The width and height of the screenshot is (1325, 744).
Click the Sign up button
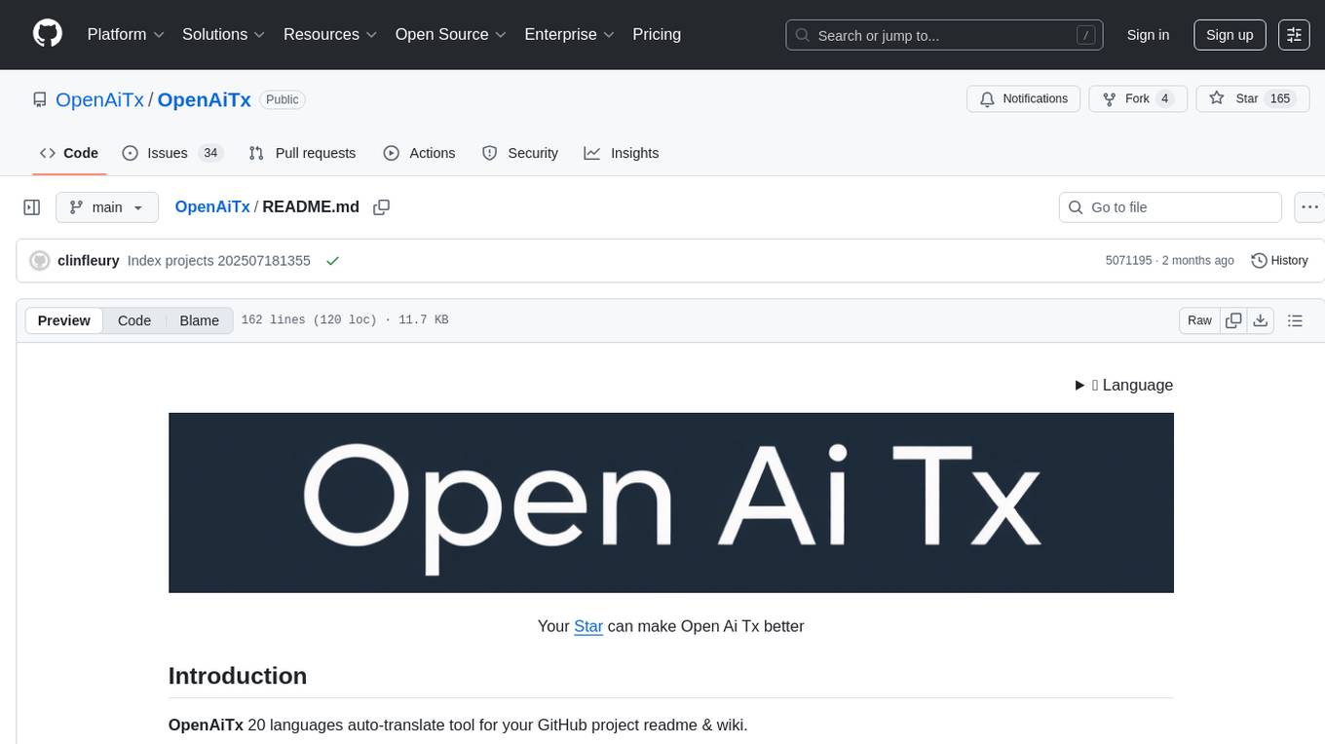click(x=1230, y=35)
